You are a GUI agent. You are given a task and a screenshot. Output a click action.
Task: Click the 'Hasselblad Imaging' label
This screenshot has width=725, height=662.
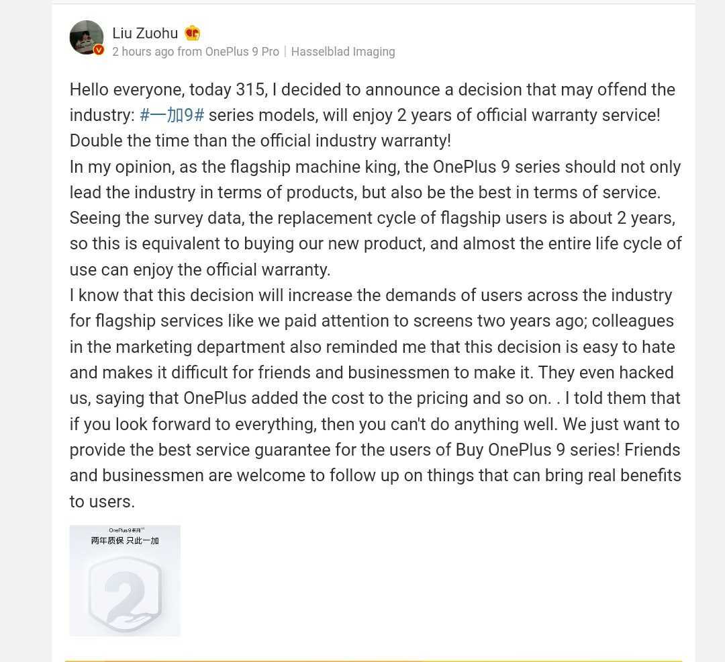pyautogui.click(x=343, y=51)
